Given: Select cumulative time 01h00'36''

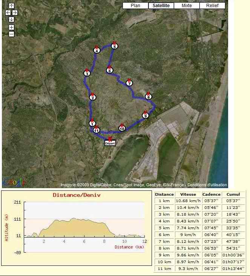Looking at the screenshot, I should pos(233,255).
